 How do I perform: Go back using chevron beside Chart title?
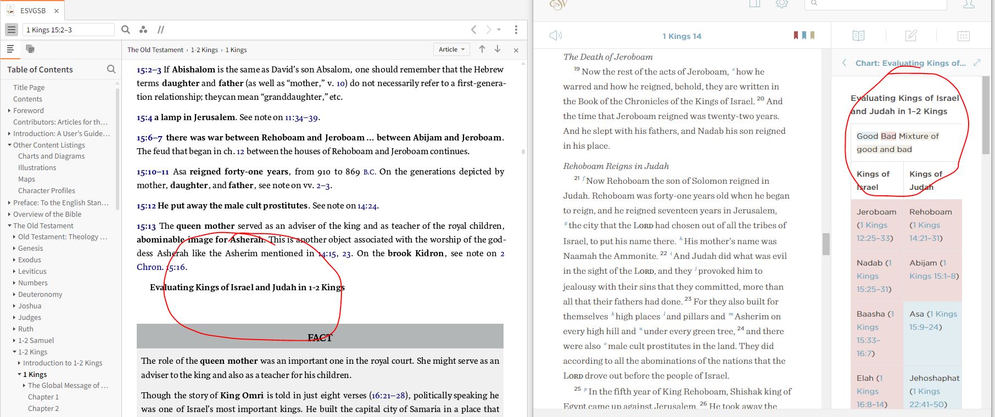click(844, 63)
